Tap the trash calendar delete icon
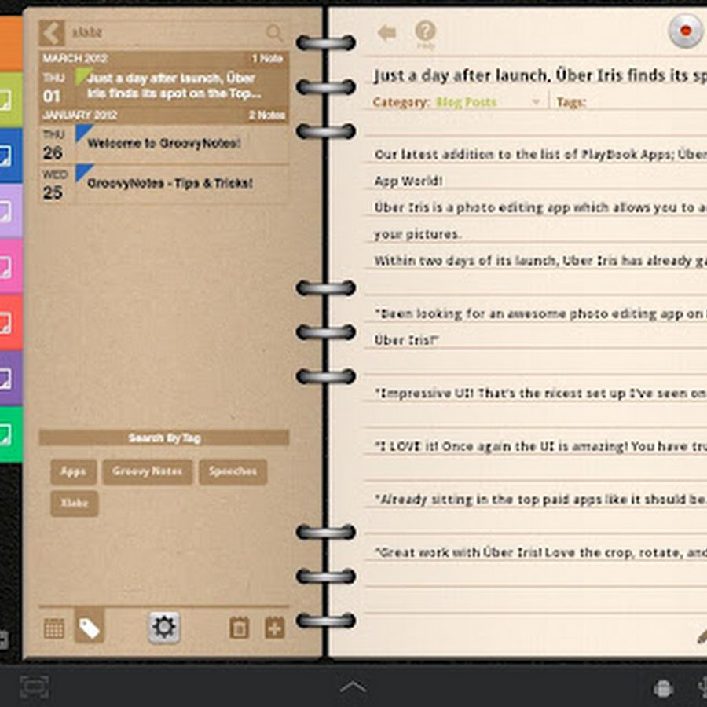Screen dimensions: 707x707 240,628
